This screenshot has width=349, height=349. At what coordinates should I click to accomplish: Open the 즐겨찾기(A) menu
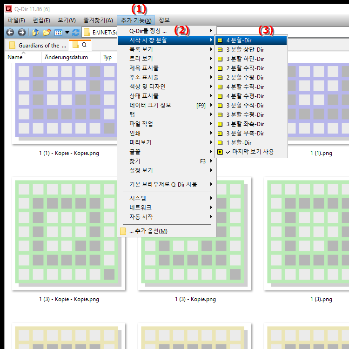[x=98, y=20]
